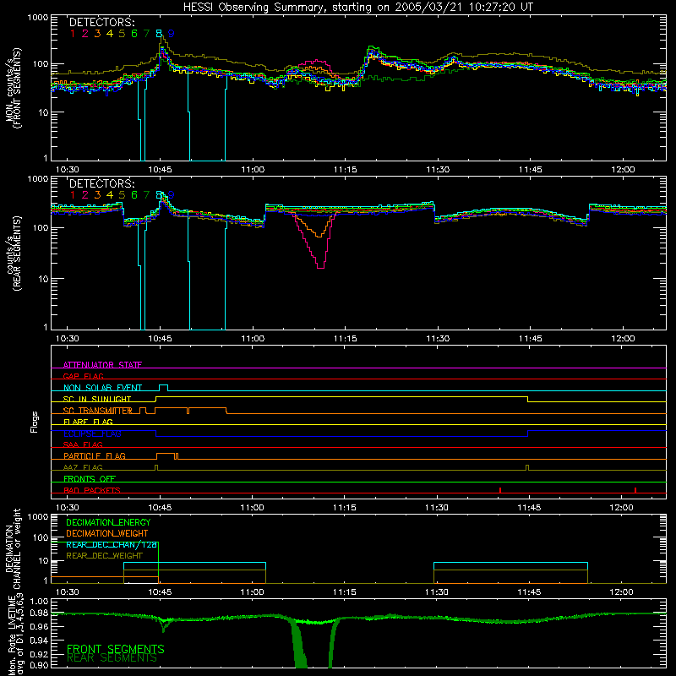The width and height of the screenshot is (676, 676).
Task: Pick red detector 1 in front segments legend
Action: [73, 33]
